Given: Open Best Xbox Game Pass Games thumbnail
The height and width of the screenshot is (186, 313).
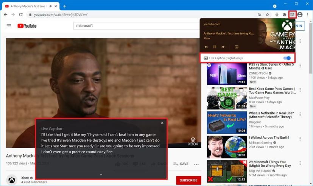Looking at the screenshot, I should (227, 98).
